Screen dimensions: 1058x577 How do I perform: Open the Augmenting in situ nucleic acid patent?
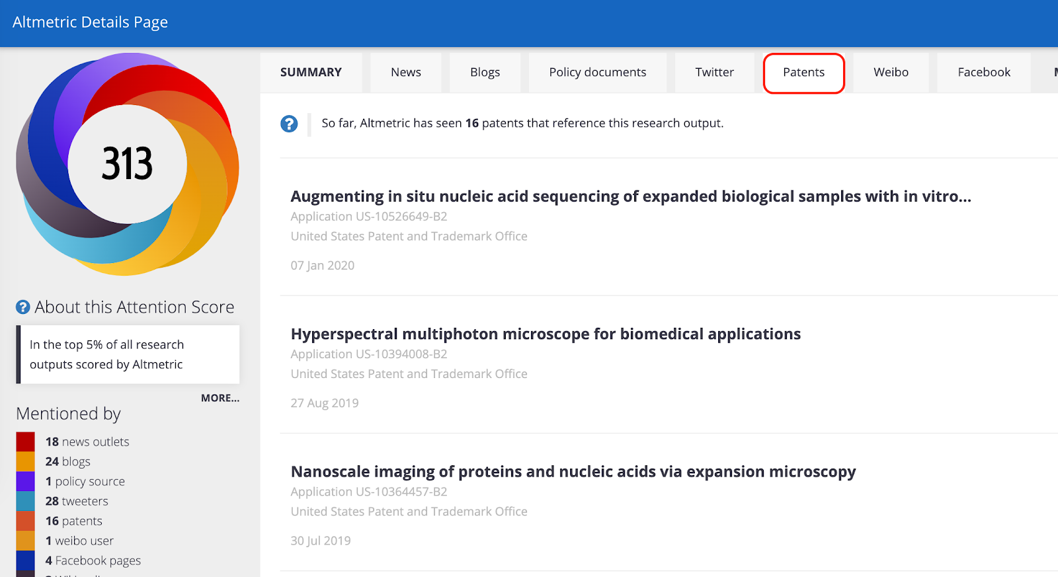click(x=630, y=196)
